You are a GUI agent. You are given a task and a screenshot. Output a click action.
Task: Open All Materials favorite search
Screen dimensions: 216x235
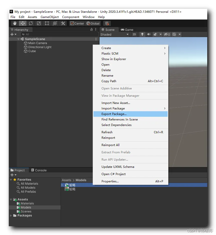[x=27, y=184]
